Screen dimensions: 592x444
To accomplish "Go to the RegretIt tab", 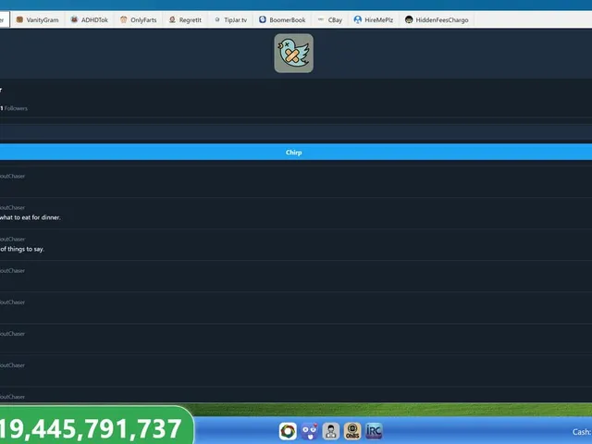I will point(185,20).
